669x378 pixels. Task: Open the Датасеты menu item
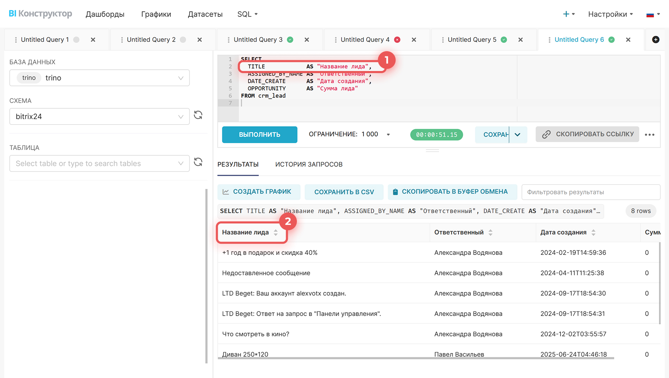tap(205, 14)
